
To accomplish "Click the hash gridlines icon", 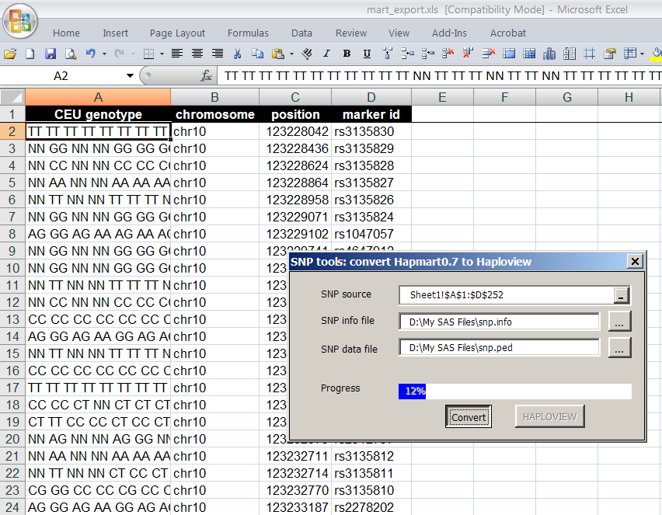I will (x=590, y=54).
